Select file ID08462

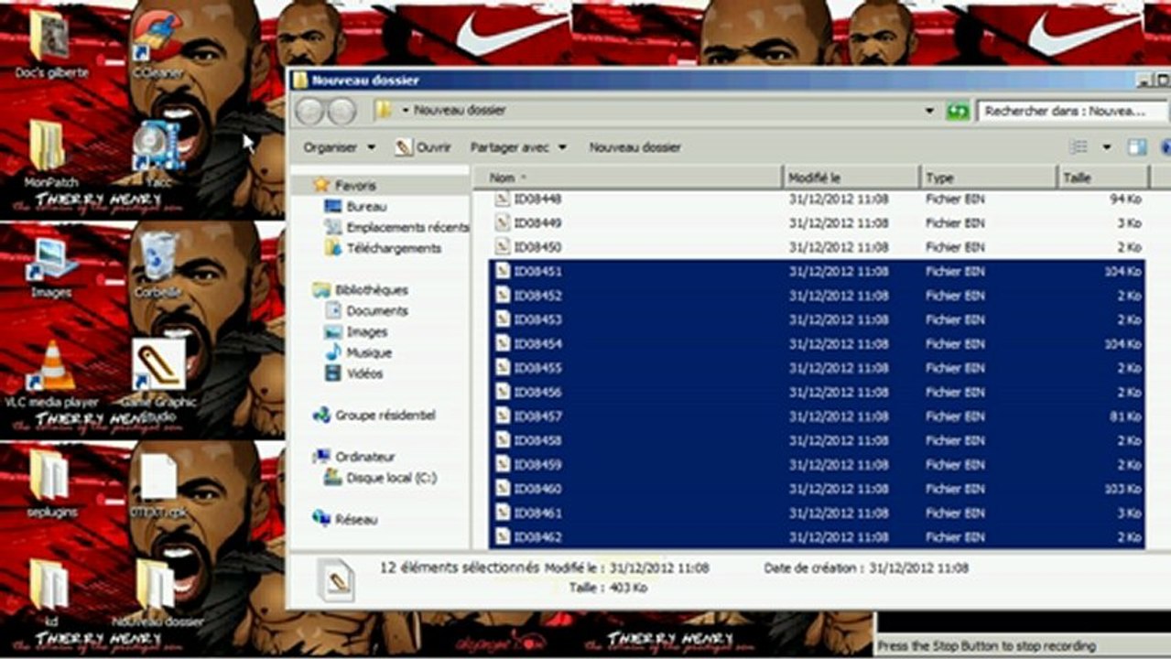[x=817, y=536]
